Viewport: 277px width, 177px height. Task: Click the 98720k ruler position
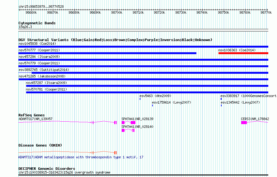pos(160,12)
